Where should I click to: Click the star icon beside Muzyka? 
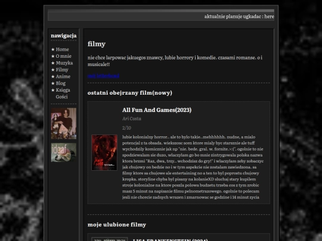click(53, 63)
